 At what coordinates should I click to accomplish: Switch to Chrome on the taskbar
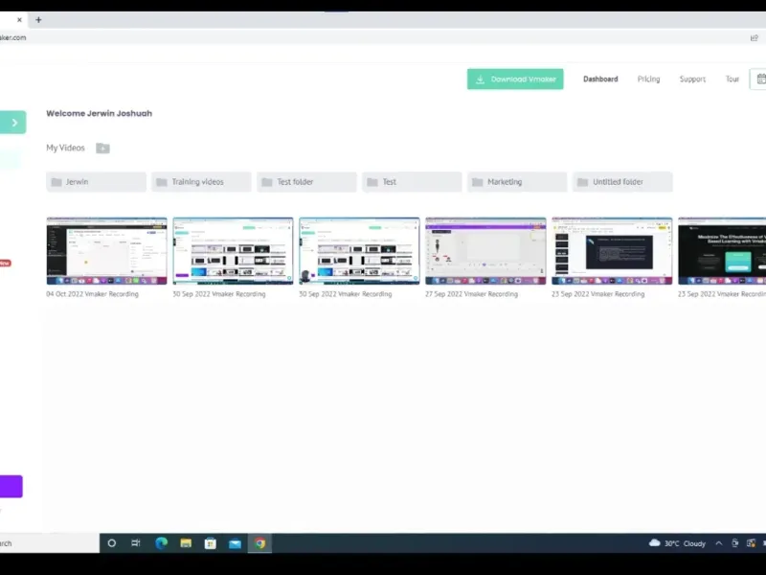click(x=259, y=543)
